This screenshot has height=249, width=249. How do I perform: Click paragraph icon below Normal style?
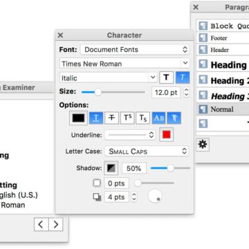(203, 124)
